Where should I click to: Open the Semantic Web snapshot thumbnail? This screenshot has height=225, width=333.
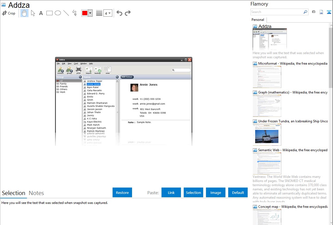coord(267,163)
